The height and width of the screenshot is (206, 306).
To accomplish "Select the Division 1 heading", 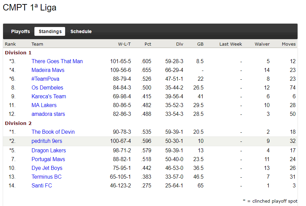I will (18, 53).
